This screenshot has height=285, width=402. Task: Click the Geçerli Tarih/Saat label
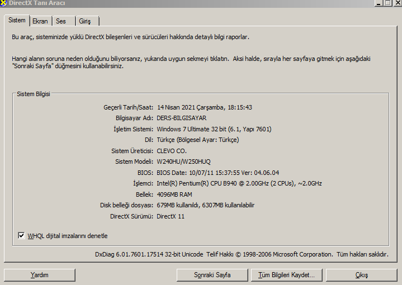(128, 107)
